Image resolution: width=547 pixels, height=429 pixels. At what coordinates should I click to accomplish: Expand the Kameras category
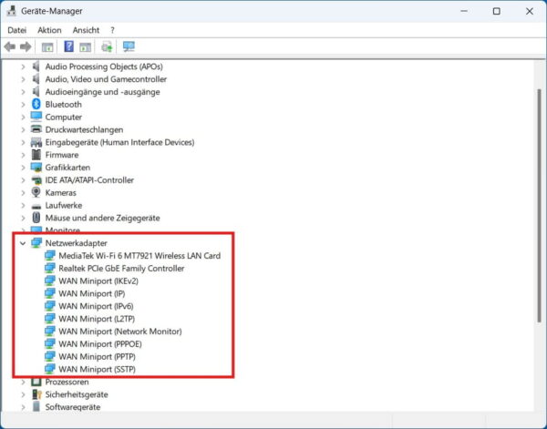click(23, 193)
